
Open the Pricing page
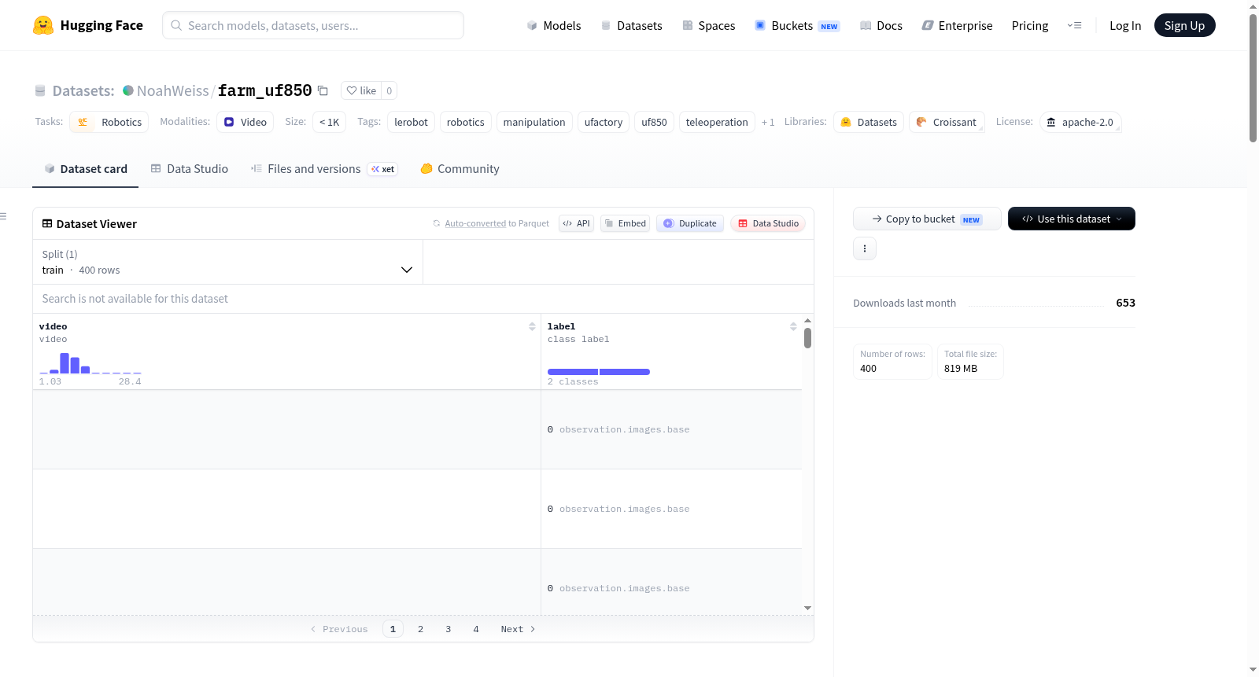1030,25
